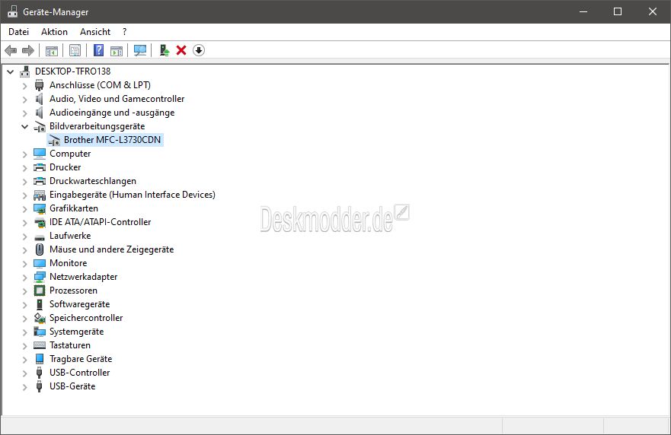Click the blue Help question mark icon
The width and height of the screenshot is (671, 435).
pos(98,50)
